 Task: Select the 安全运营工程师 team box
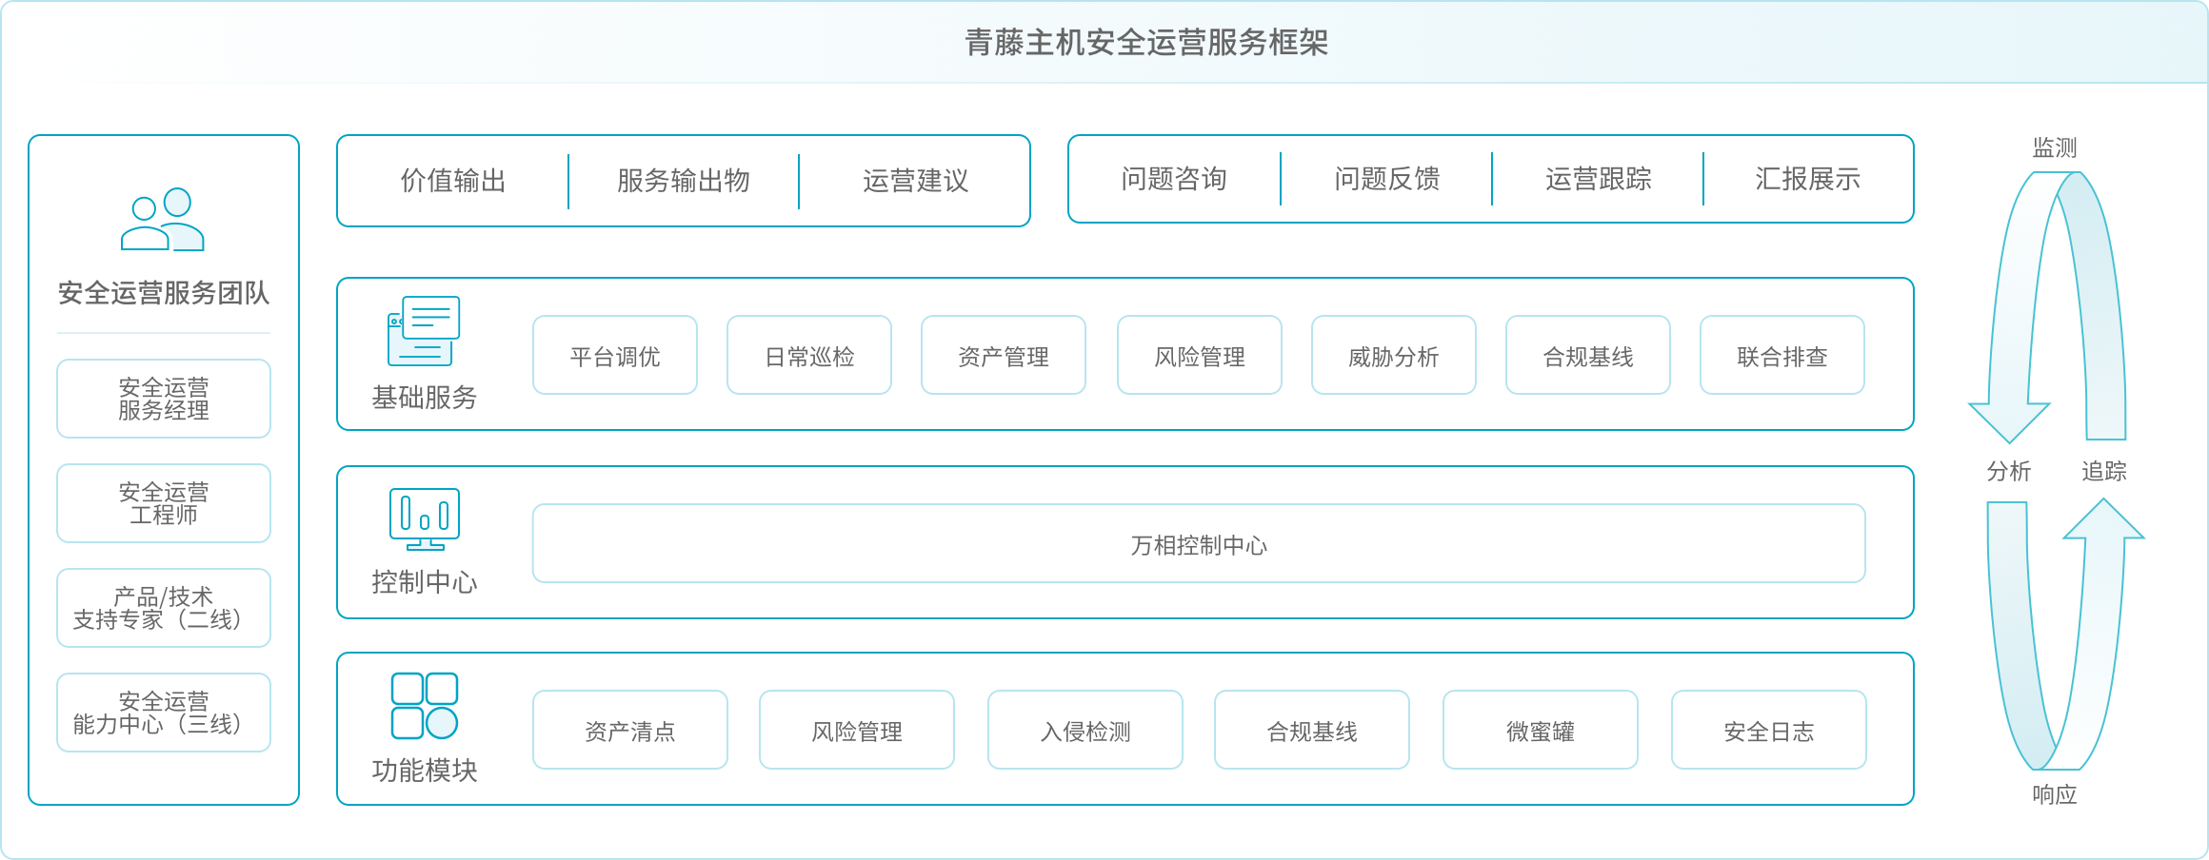163,503
